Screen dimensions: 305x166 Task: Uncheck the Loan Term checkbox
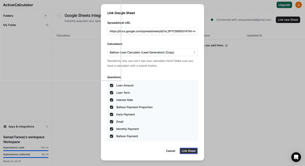click(x=111, y=93)
